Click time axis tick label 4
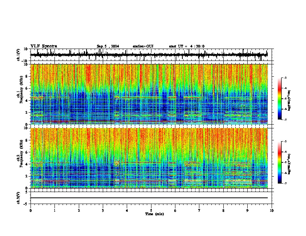This screenshot has width=306, height=236. [127, 211]
